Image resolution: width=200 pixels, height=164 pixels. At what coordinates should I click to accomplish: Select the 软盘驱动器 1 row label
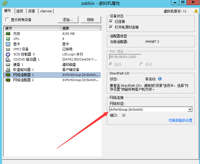tap(23, 70)
